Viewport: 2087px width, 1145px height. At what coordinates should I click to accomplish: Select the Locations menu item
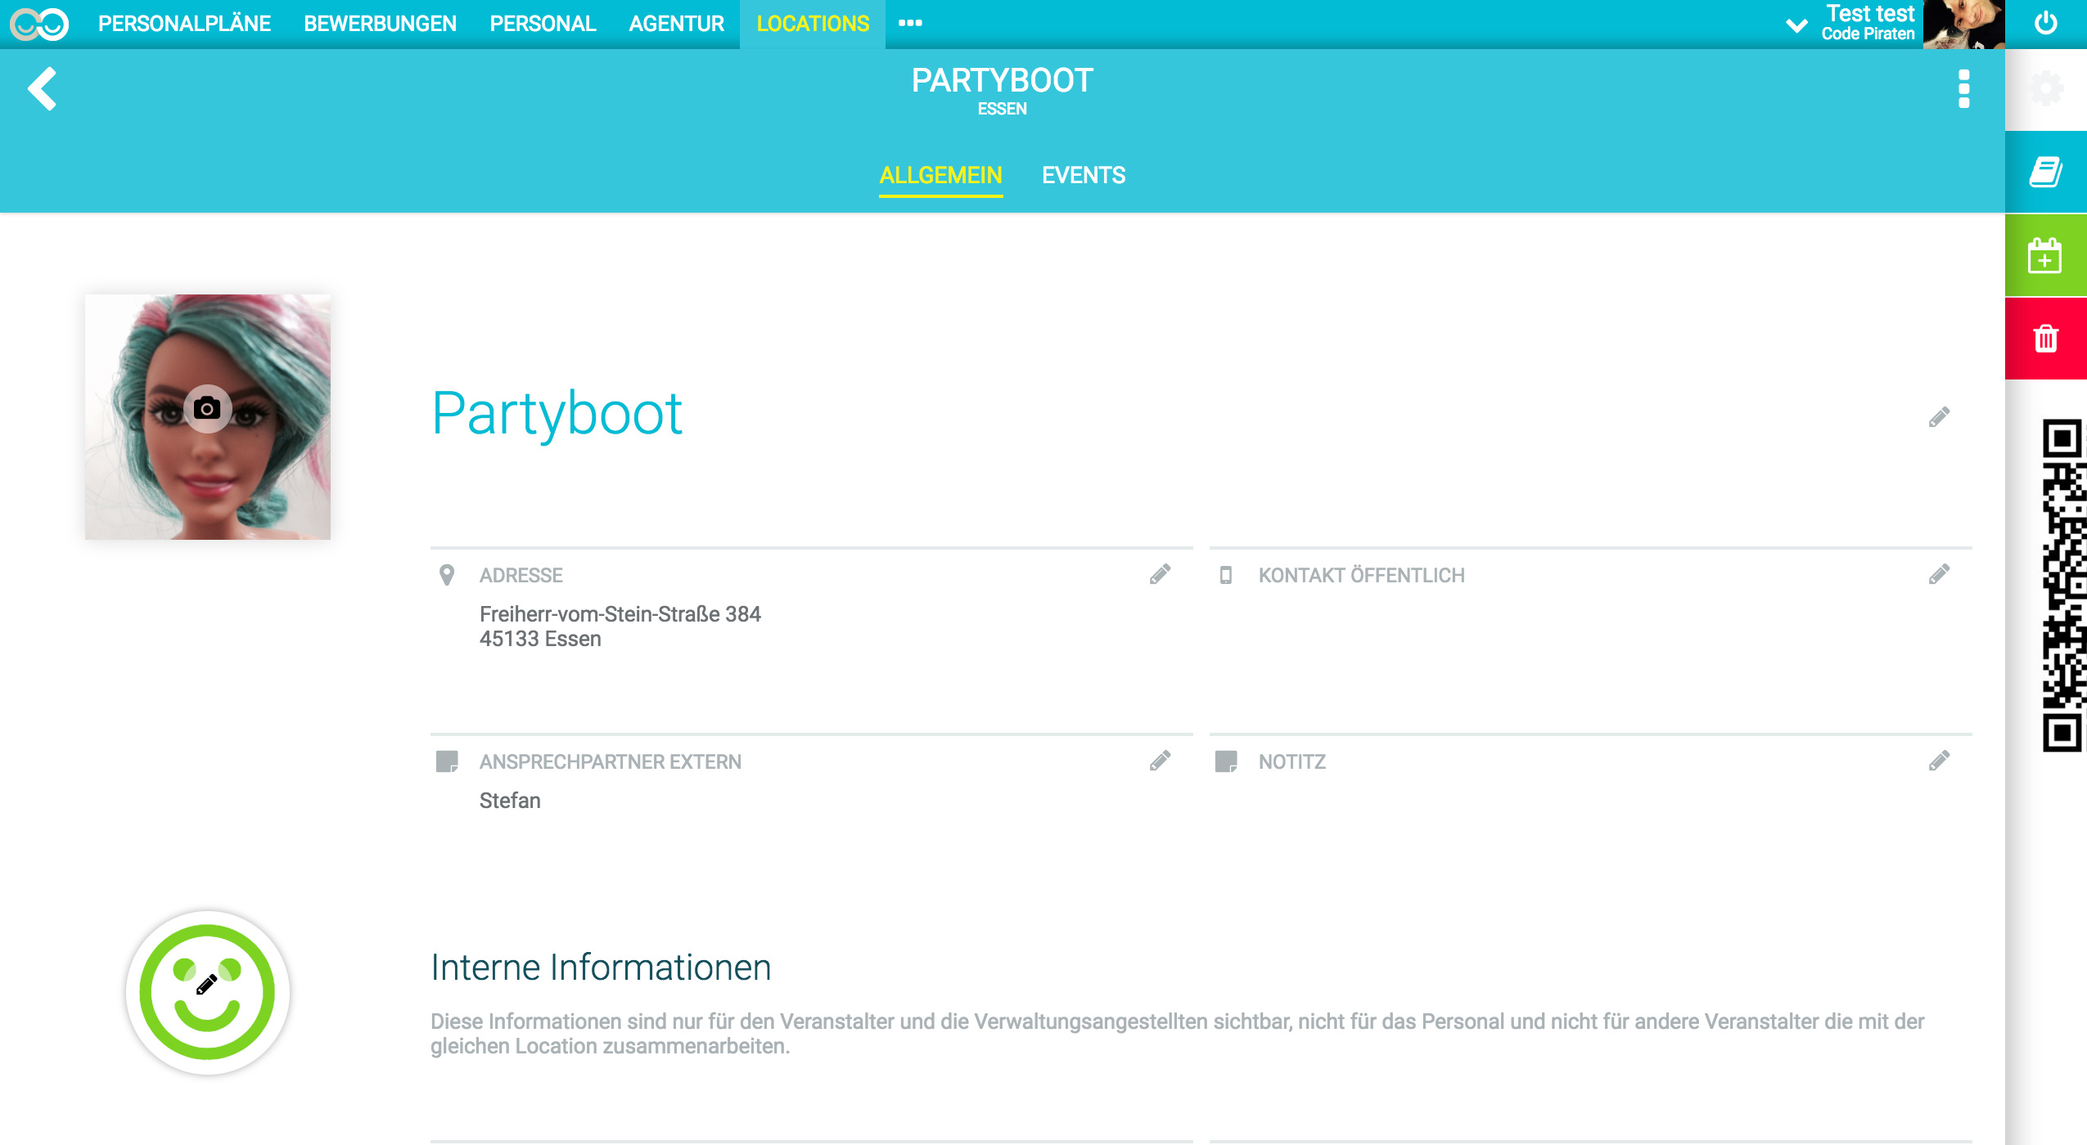[x=813, y=24]
